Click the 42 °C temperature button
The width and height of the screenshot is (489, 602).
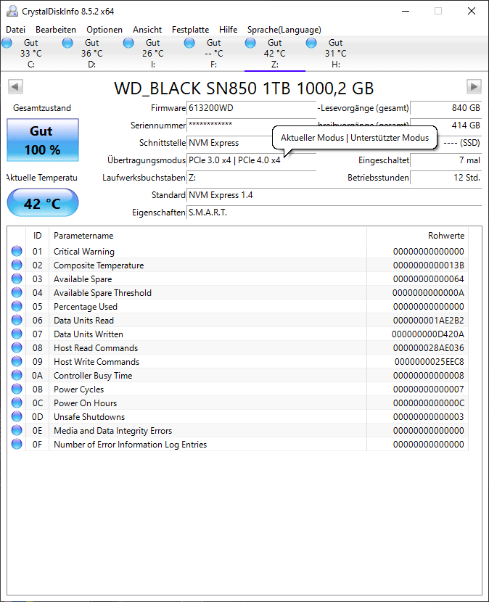click(x=43, y=202)
